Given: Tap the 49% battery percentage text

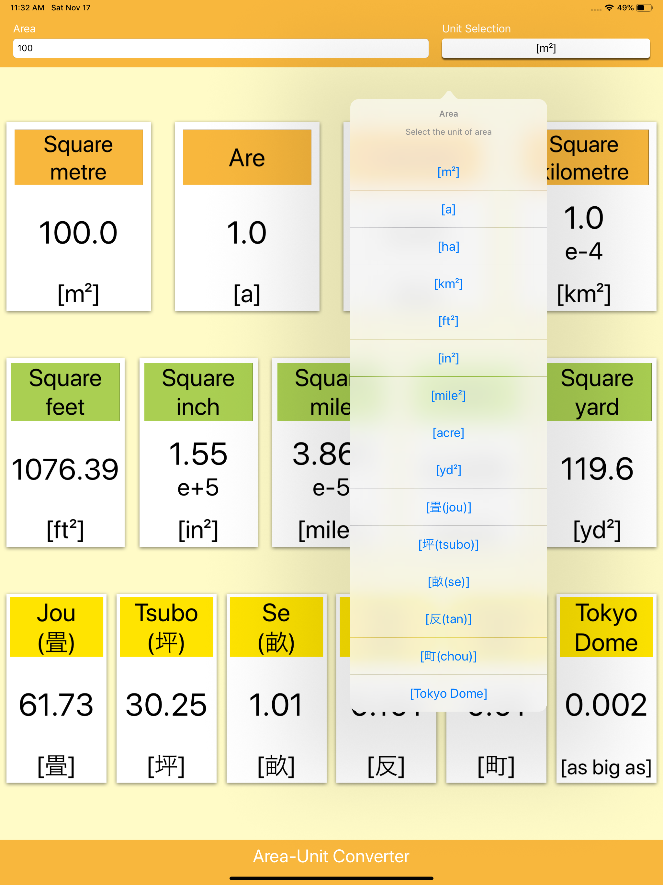Looking at the screenshot, I should [625, 7].
